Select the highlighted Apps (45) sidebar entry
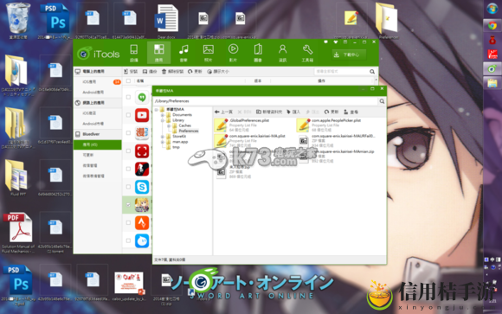The image size is (502, 314). point(98,144)
